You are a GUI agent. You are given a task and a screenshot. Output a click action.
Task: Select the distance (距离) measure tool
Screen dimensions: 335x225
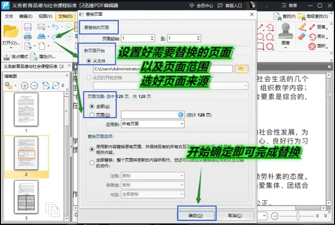318,27
